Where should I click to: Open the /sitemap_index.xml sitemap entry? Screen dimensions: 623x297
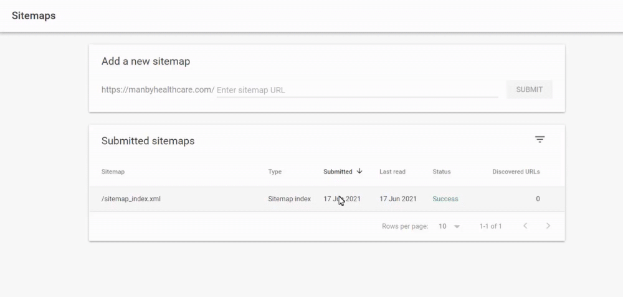pyautogui.click(x=126, y=199)
